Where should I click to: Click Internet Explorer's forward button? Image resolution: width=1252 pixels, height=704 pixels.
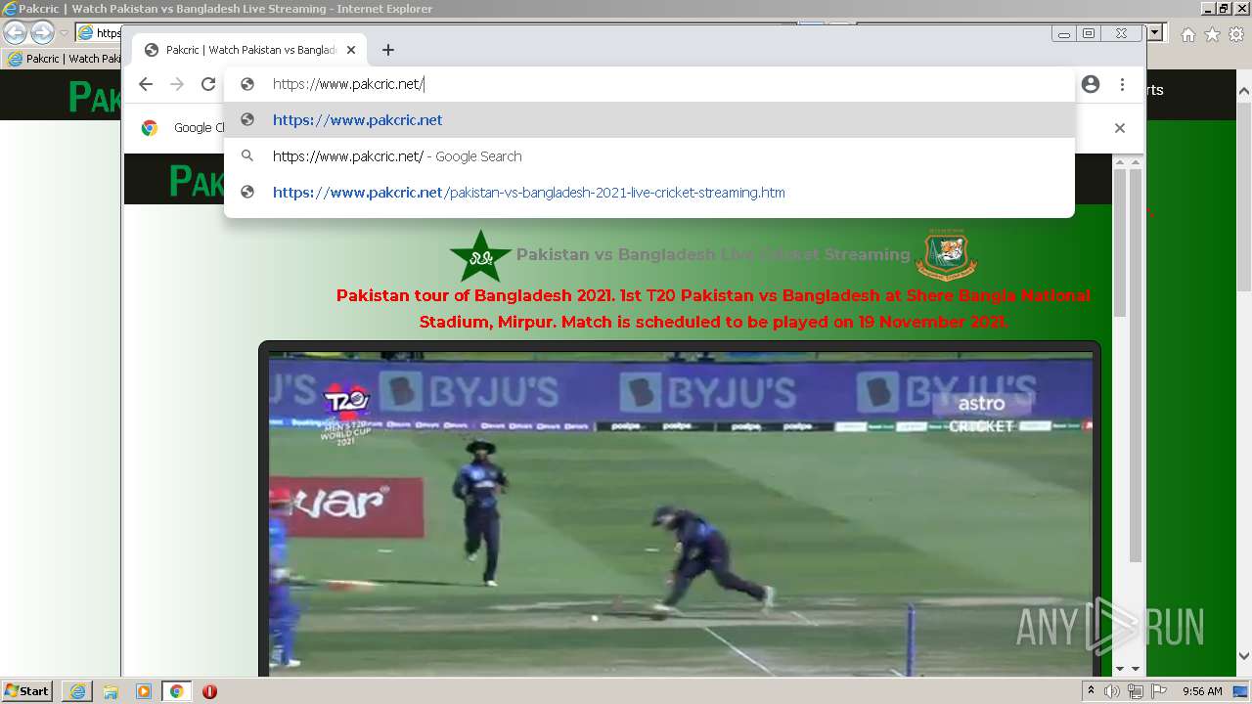tap(42, 33)
